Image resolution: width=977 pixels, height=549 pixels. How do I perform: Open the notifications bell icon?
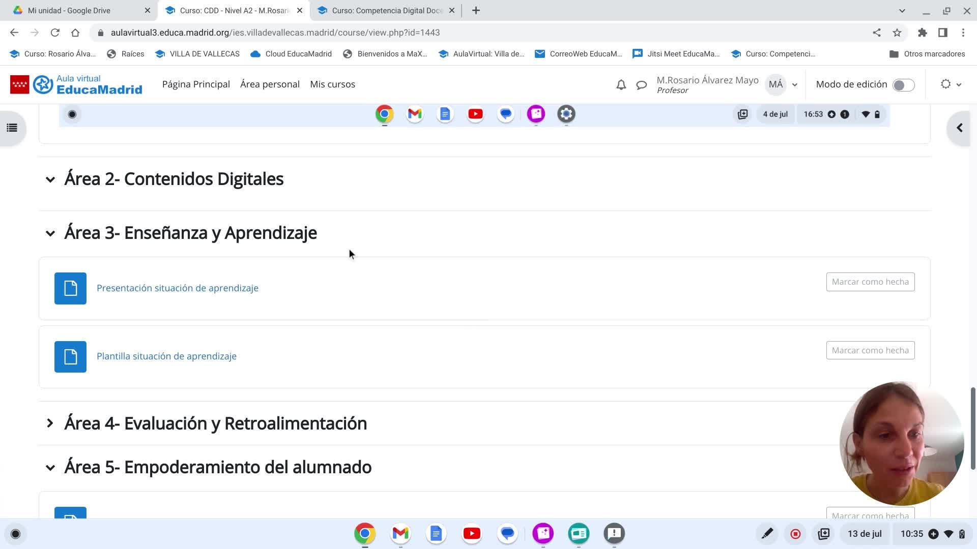(621, 85)
